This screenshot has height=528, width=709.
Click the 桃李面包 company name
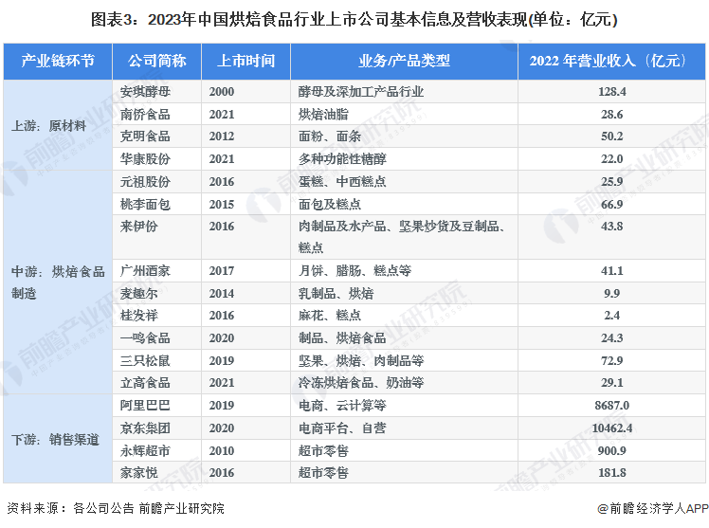(x=145, y=204)
